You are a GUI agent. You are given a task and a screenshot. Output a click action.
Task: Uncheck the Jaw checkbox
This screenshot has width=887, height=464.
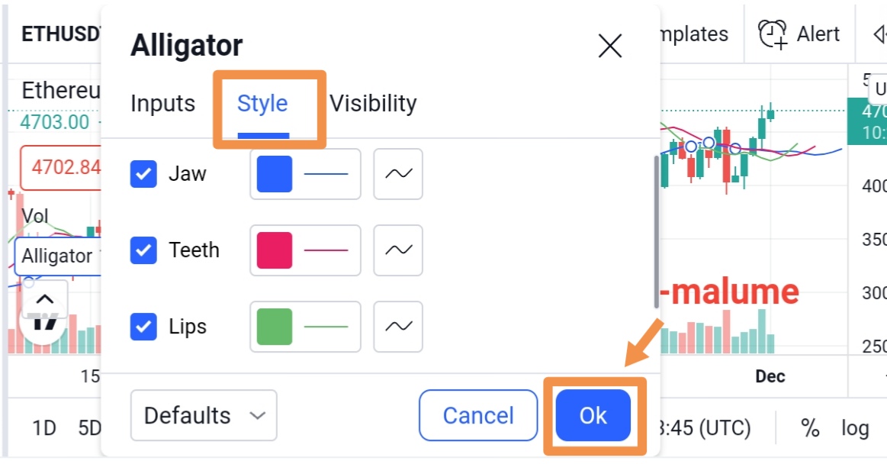143,174
